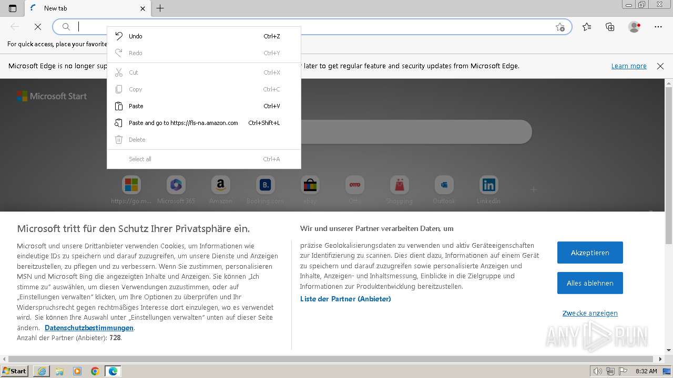
Task: Open the Action Center flag tray icon
Action: point(623,371)
